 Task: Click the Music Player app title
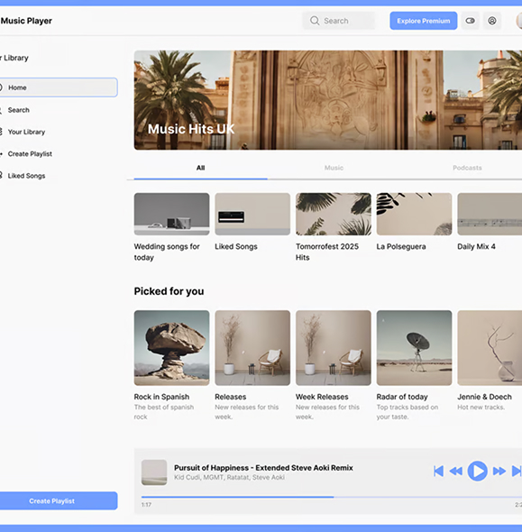click(26, 21)
